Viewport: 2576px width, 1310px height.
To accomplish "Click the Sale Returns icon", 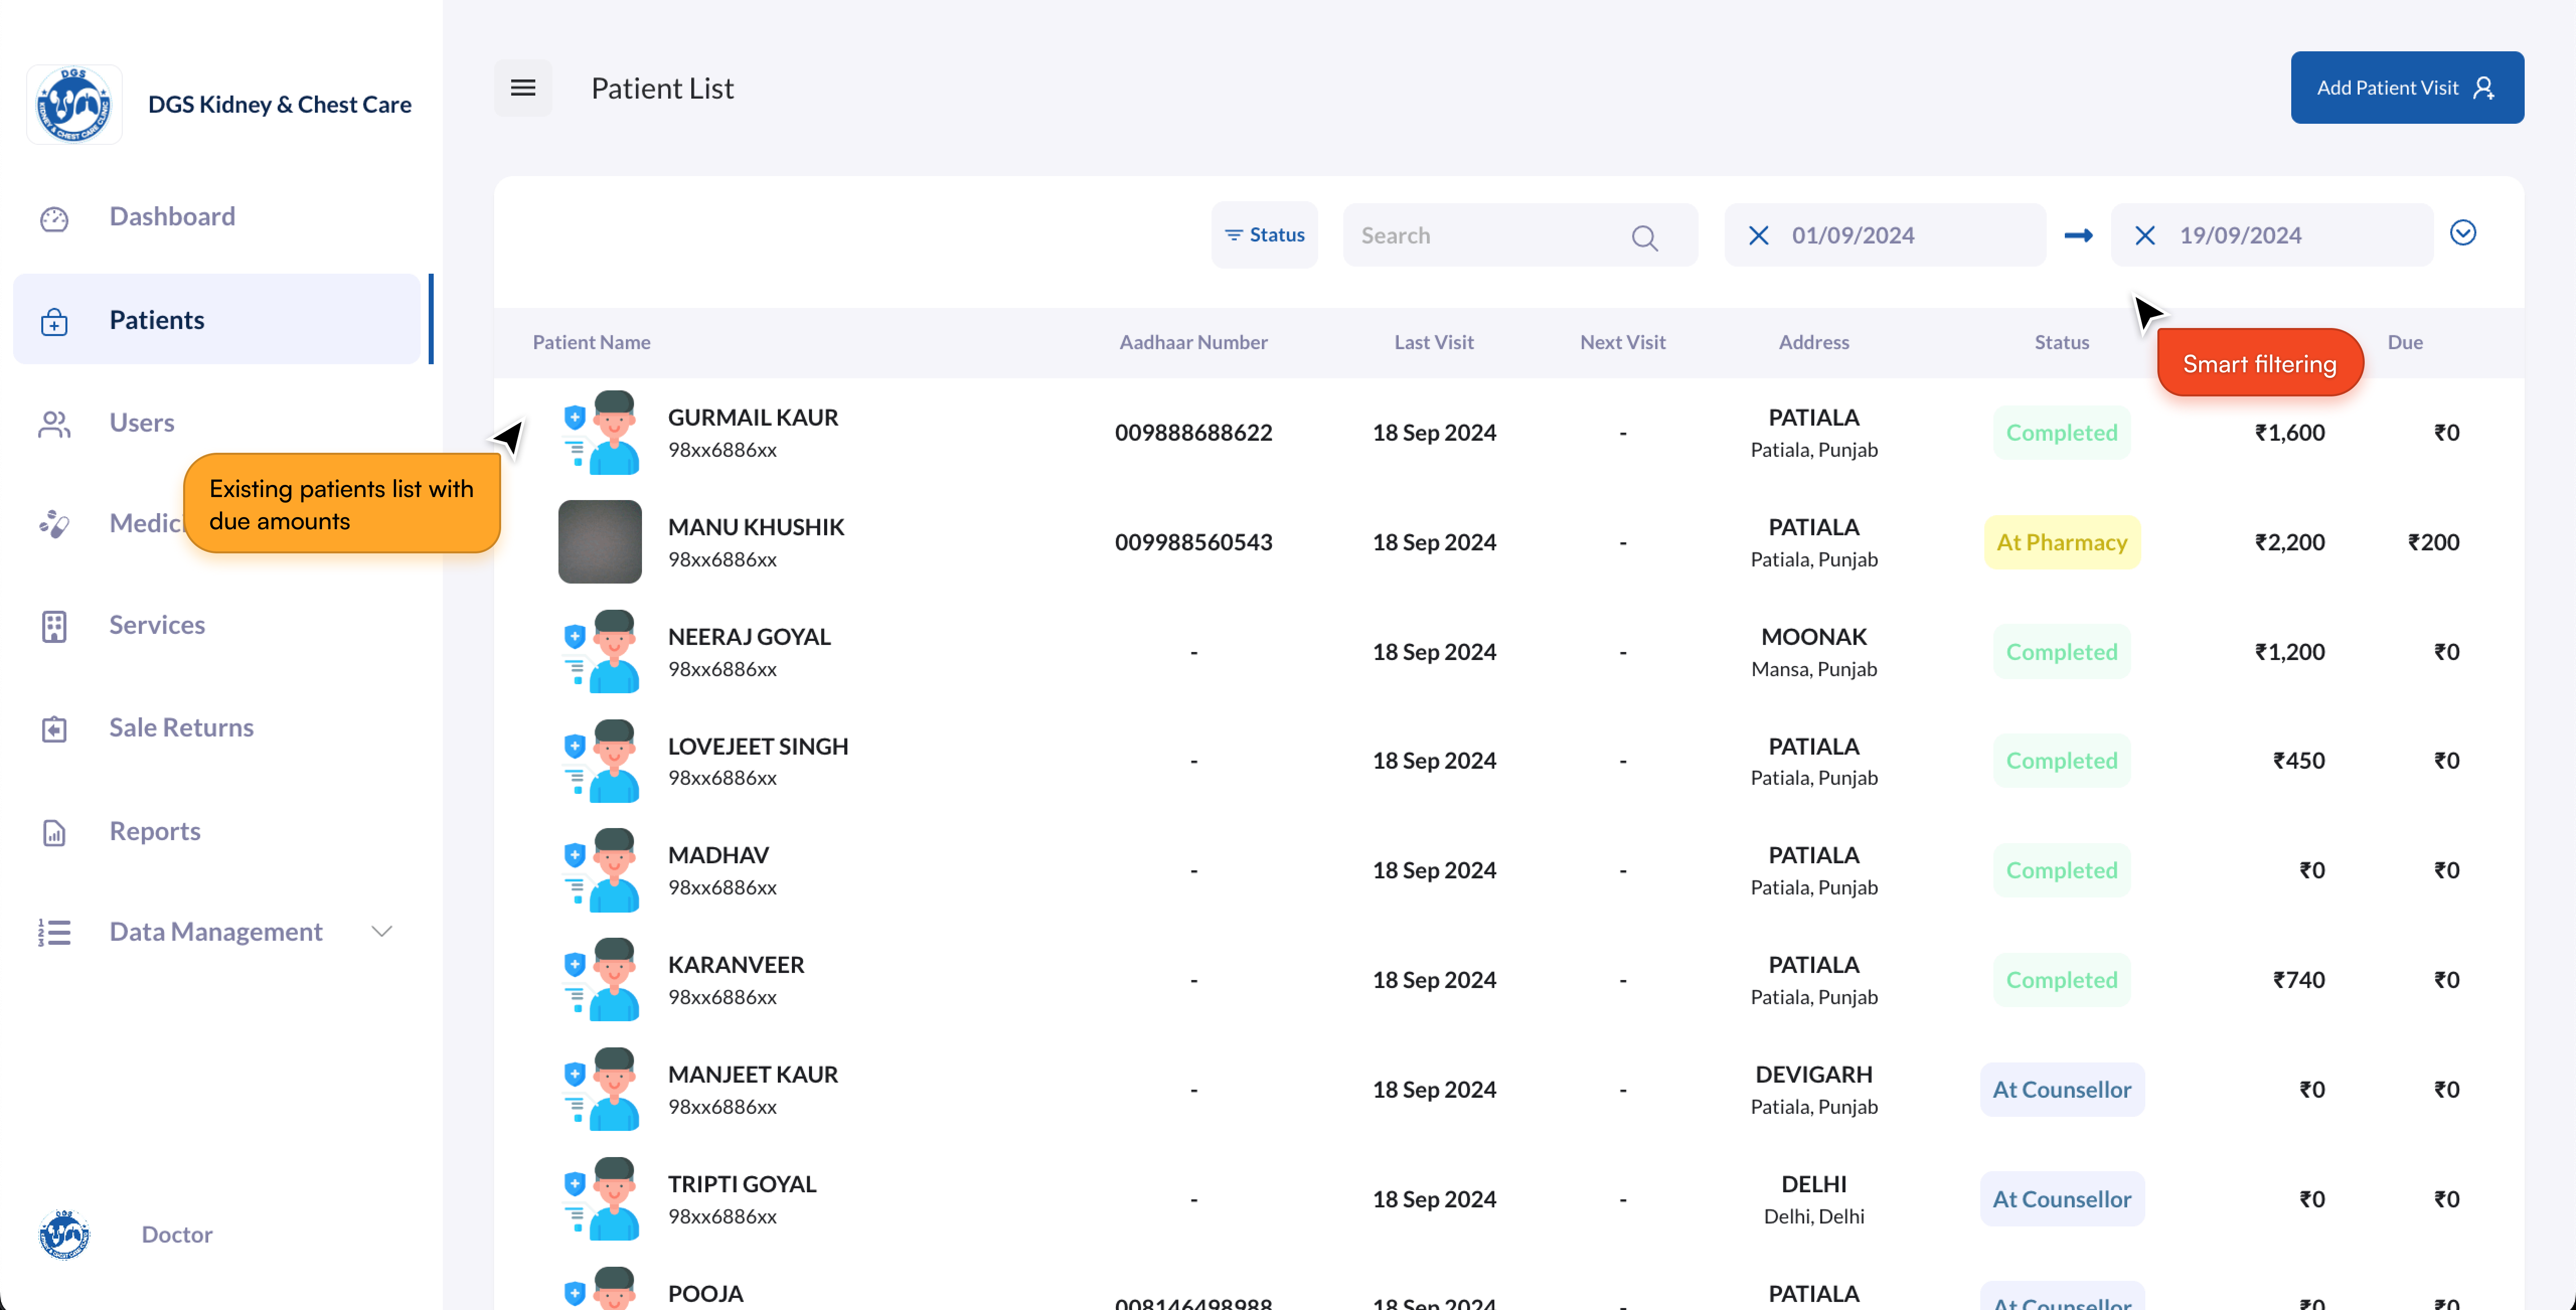I will coord(54,729).
